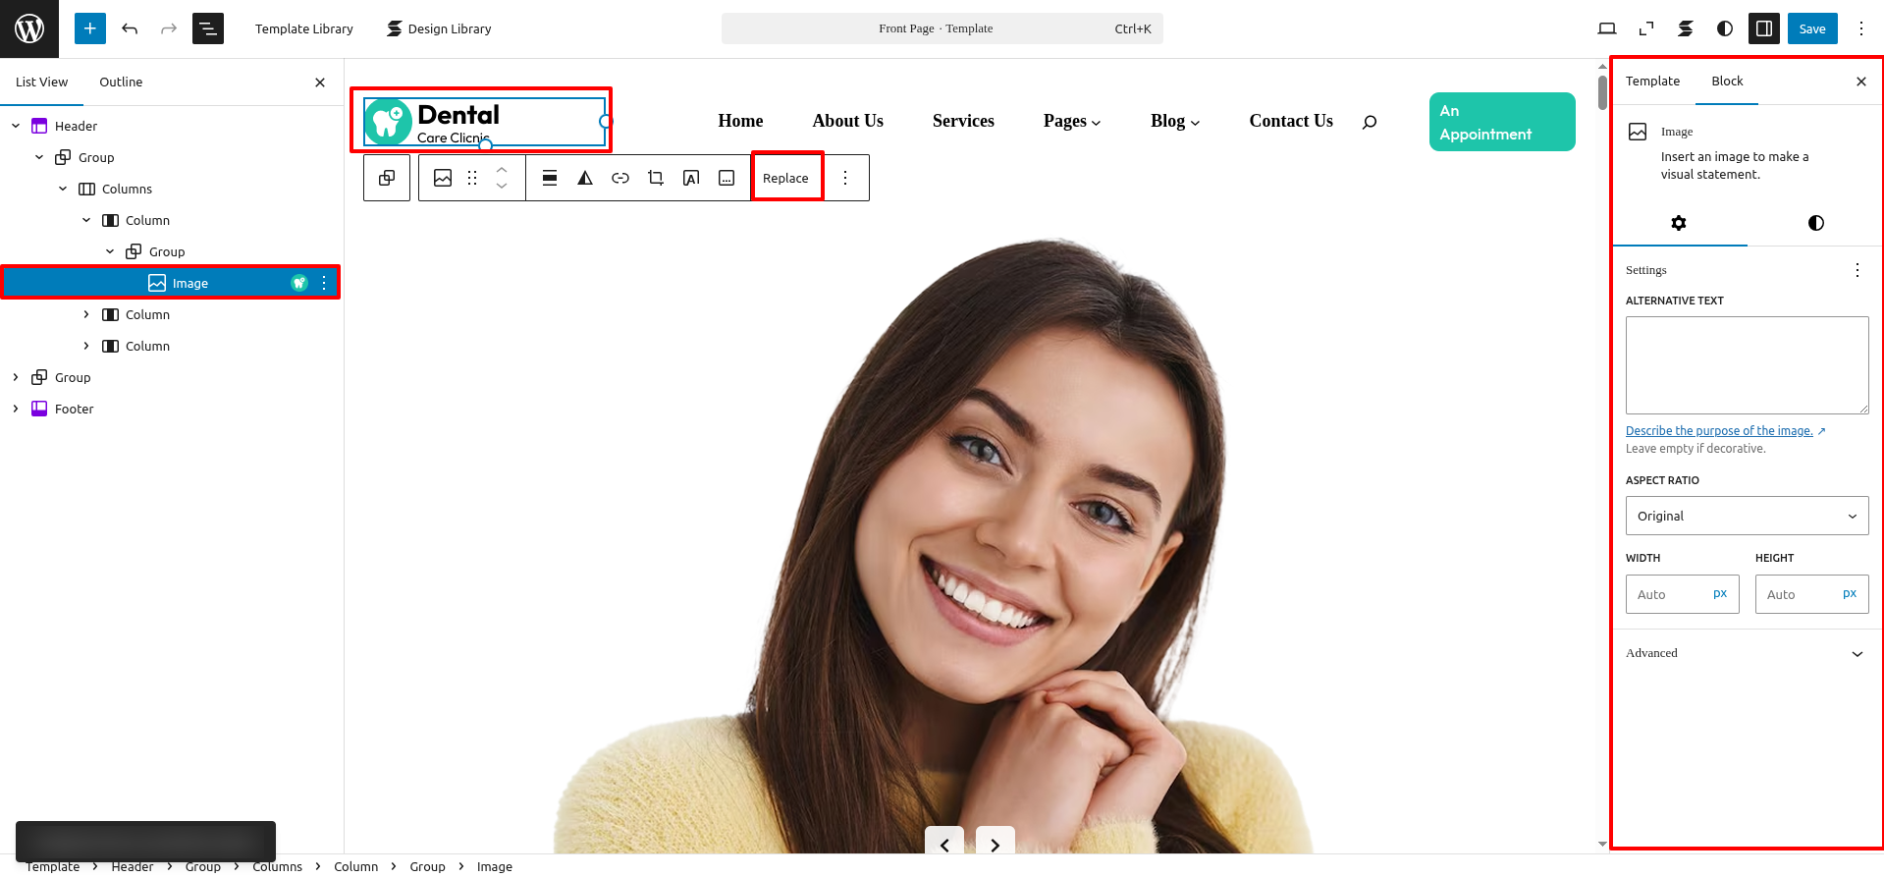Open 'Describe the purpose of the image' link
Viewport: 1884px width, 878px height.
1719,431
